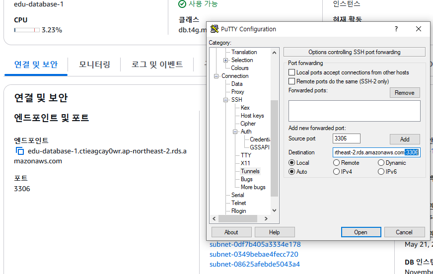
Task: Select the Dynamic radio button
Action: coord(381,163)
